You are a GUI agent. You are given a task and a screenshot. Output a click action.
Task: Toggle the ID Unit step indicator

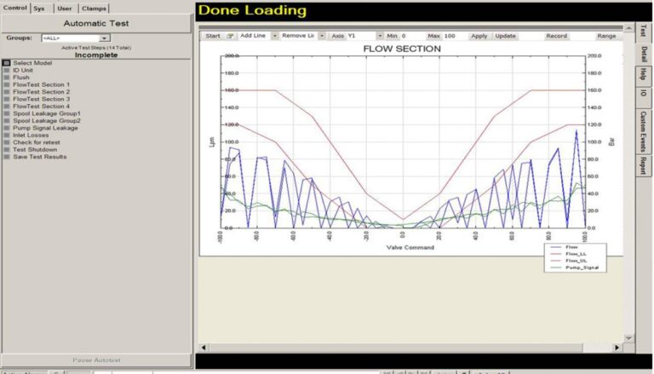(6, 70)
